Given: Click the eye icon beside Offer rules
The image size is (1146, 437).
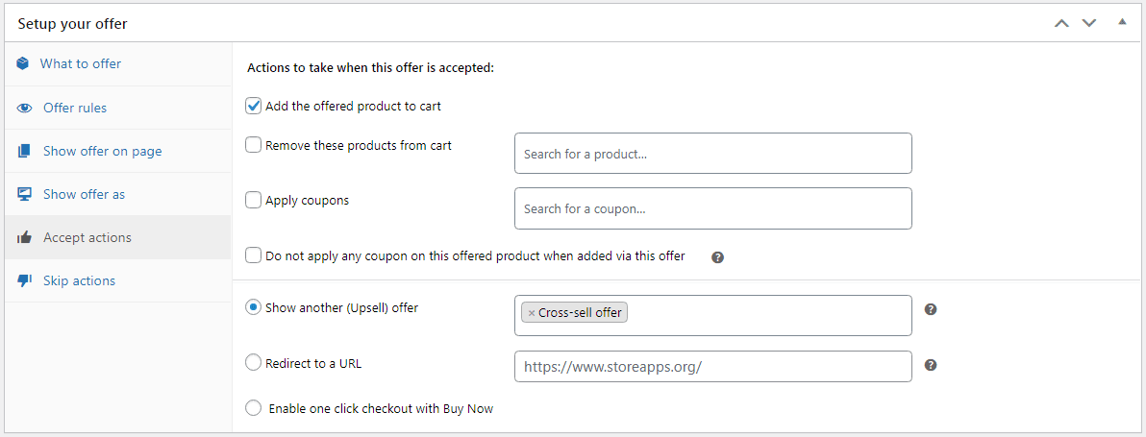Looking at the screenshot, I should click(x=25, y=108).
